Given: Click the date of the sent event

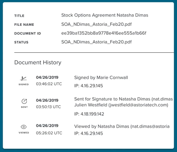Looking at the screenshot, I should coord(47,101).
